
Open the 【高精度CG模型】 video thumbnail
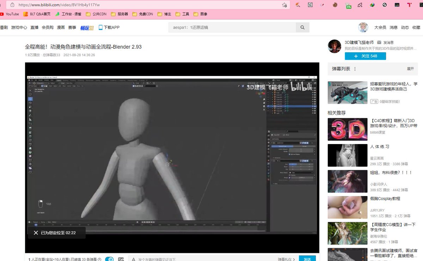click(348, 233)
